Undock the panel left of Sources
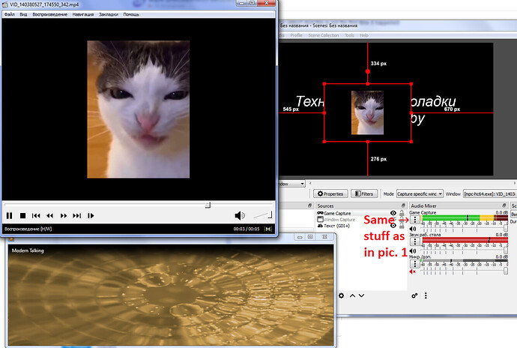 pos(310,205)
